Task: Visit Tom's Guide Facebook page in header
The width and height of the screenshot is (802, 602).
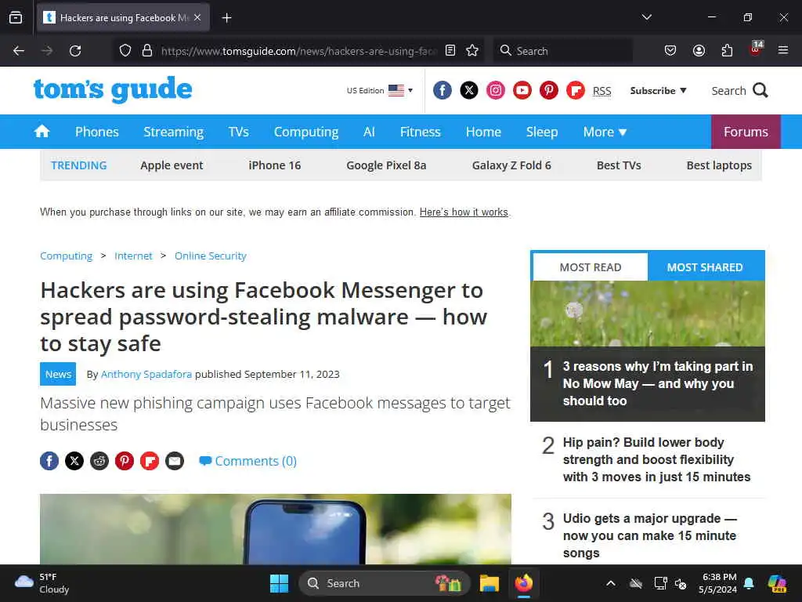Action: click(x=443, y=91)
